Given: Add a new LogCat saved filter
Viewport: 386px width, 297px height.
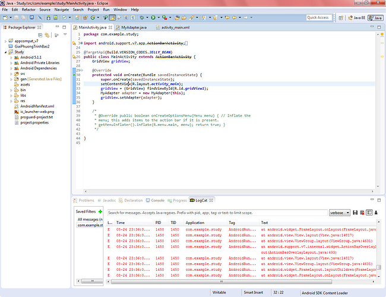Looking at the screenshot, I should [x=100, y=211].
